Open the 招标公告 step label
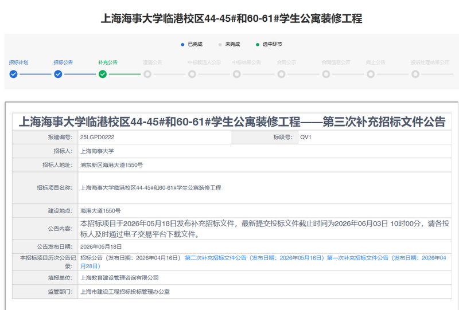Viewport: 459px width, 310px height. pos(63,62)
